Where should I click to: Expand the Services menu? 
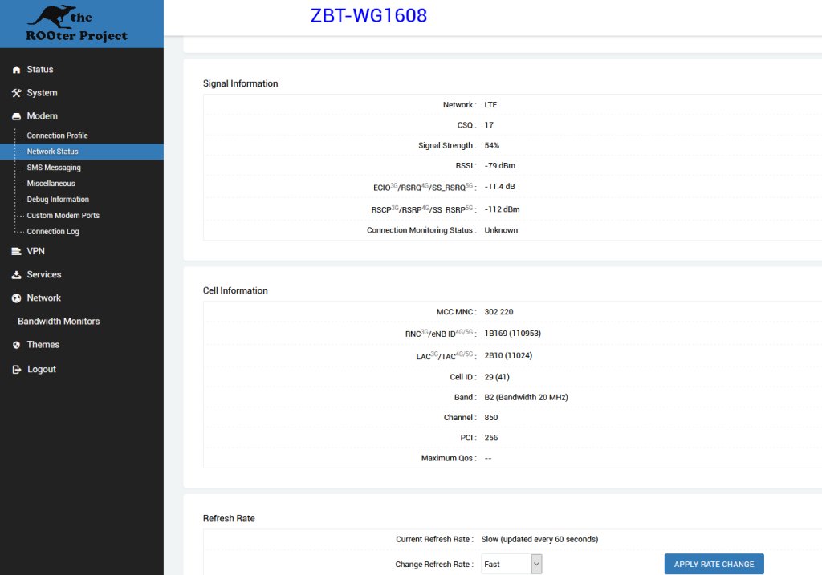44,274
